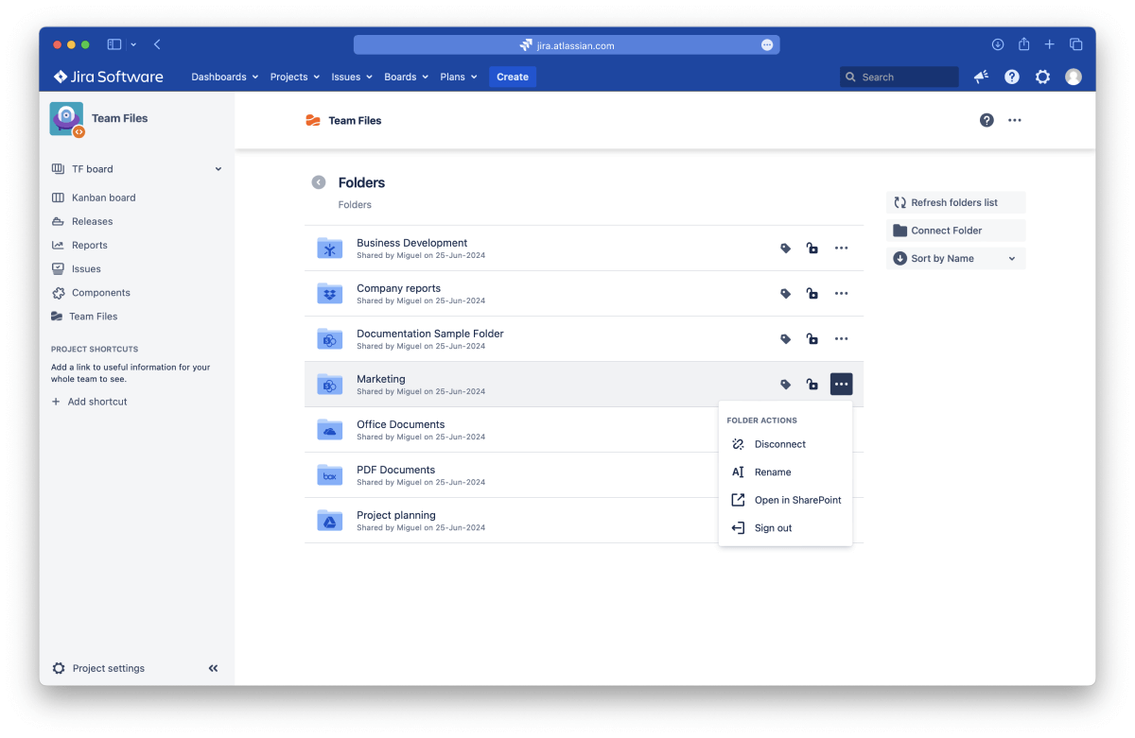Open the Issues dropdown in top navigation
The width and height of the screenshot is (1135, 738).
(352, 77)
